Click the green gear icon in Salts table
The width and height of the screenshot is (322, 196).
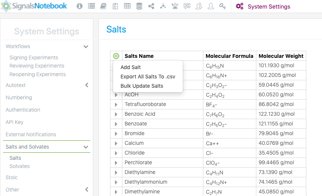pyautogui.click(x=116, y=56)
